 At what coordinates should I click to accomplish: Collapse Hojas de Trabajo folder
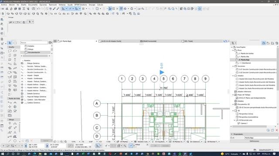click(x=233, y=95)
